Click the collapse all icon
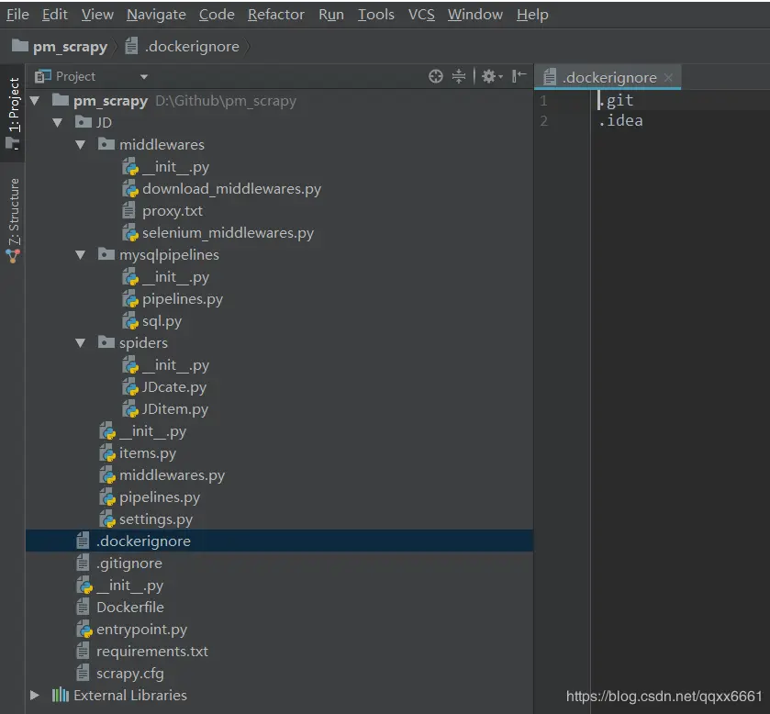The image size is (770, 714). coord(459,76)
